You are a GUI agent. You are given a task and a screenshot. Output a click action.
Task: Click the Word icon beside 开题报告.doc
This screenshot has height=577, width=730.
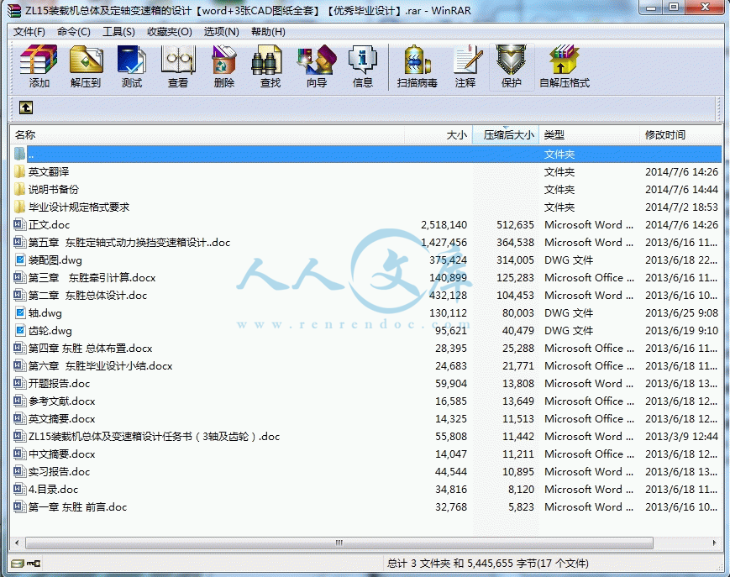click(x=19, y=384)
